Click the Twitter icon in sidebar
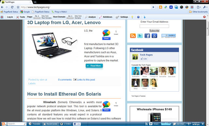Image resolution: width=209 pixels, height=126 pixels. click(x=140, y=36)
